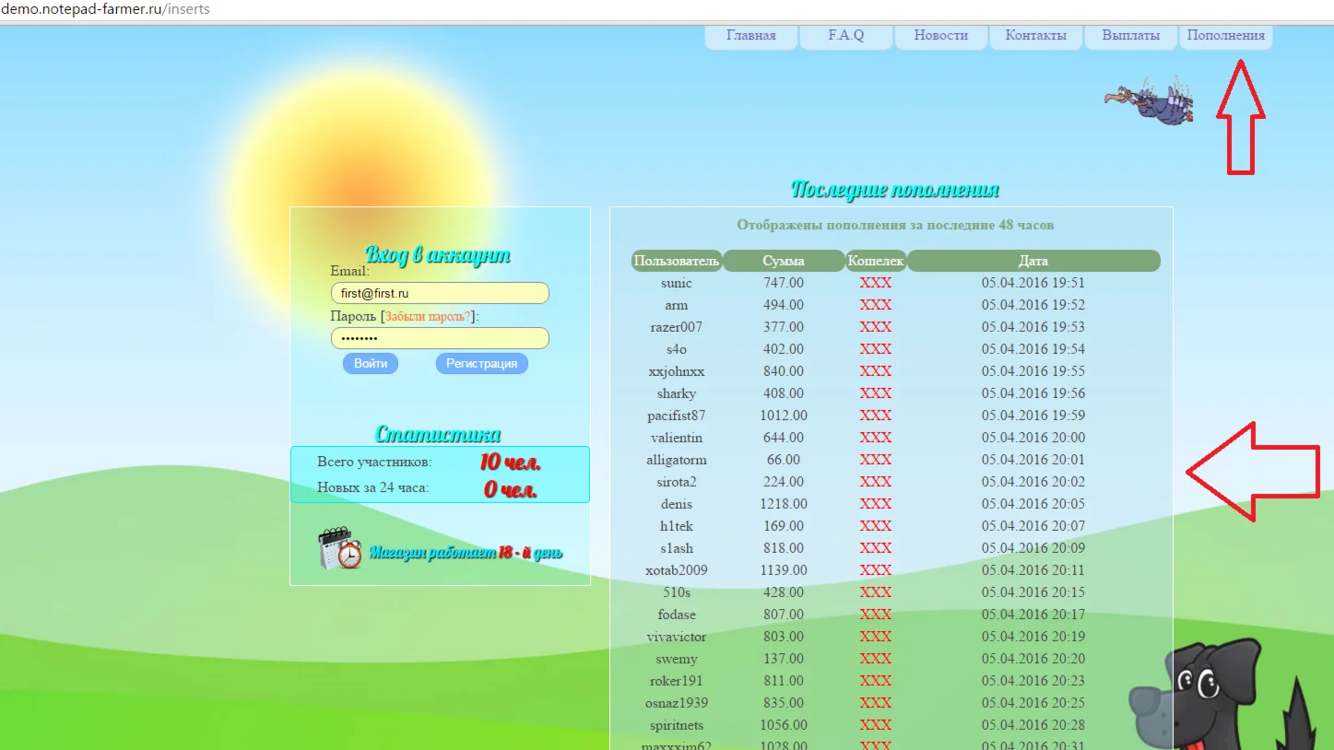
Task: Click the s1ash username
Action: [x=677, y=548]
